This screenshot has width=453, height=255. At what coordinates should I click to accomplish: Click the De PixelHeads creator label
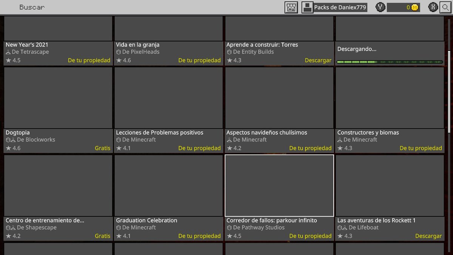[x=141, y=52]
